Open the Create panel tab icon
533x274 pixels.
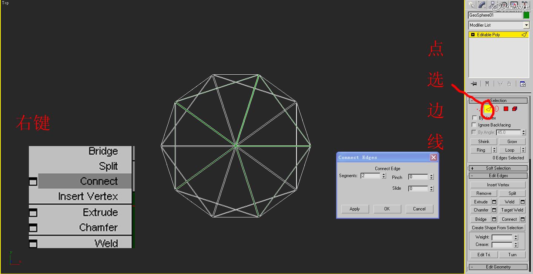click(x=472, y=5)
